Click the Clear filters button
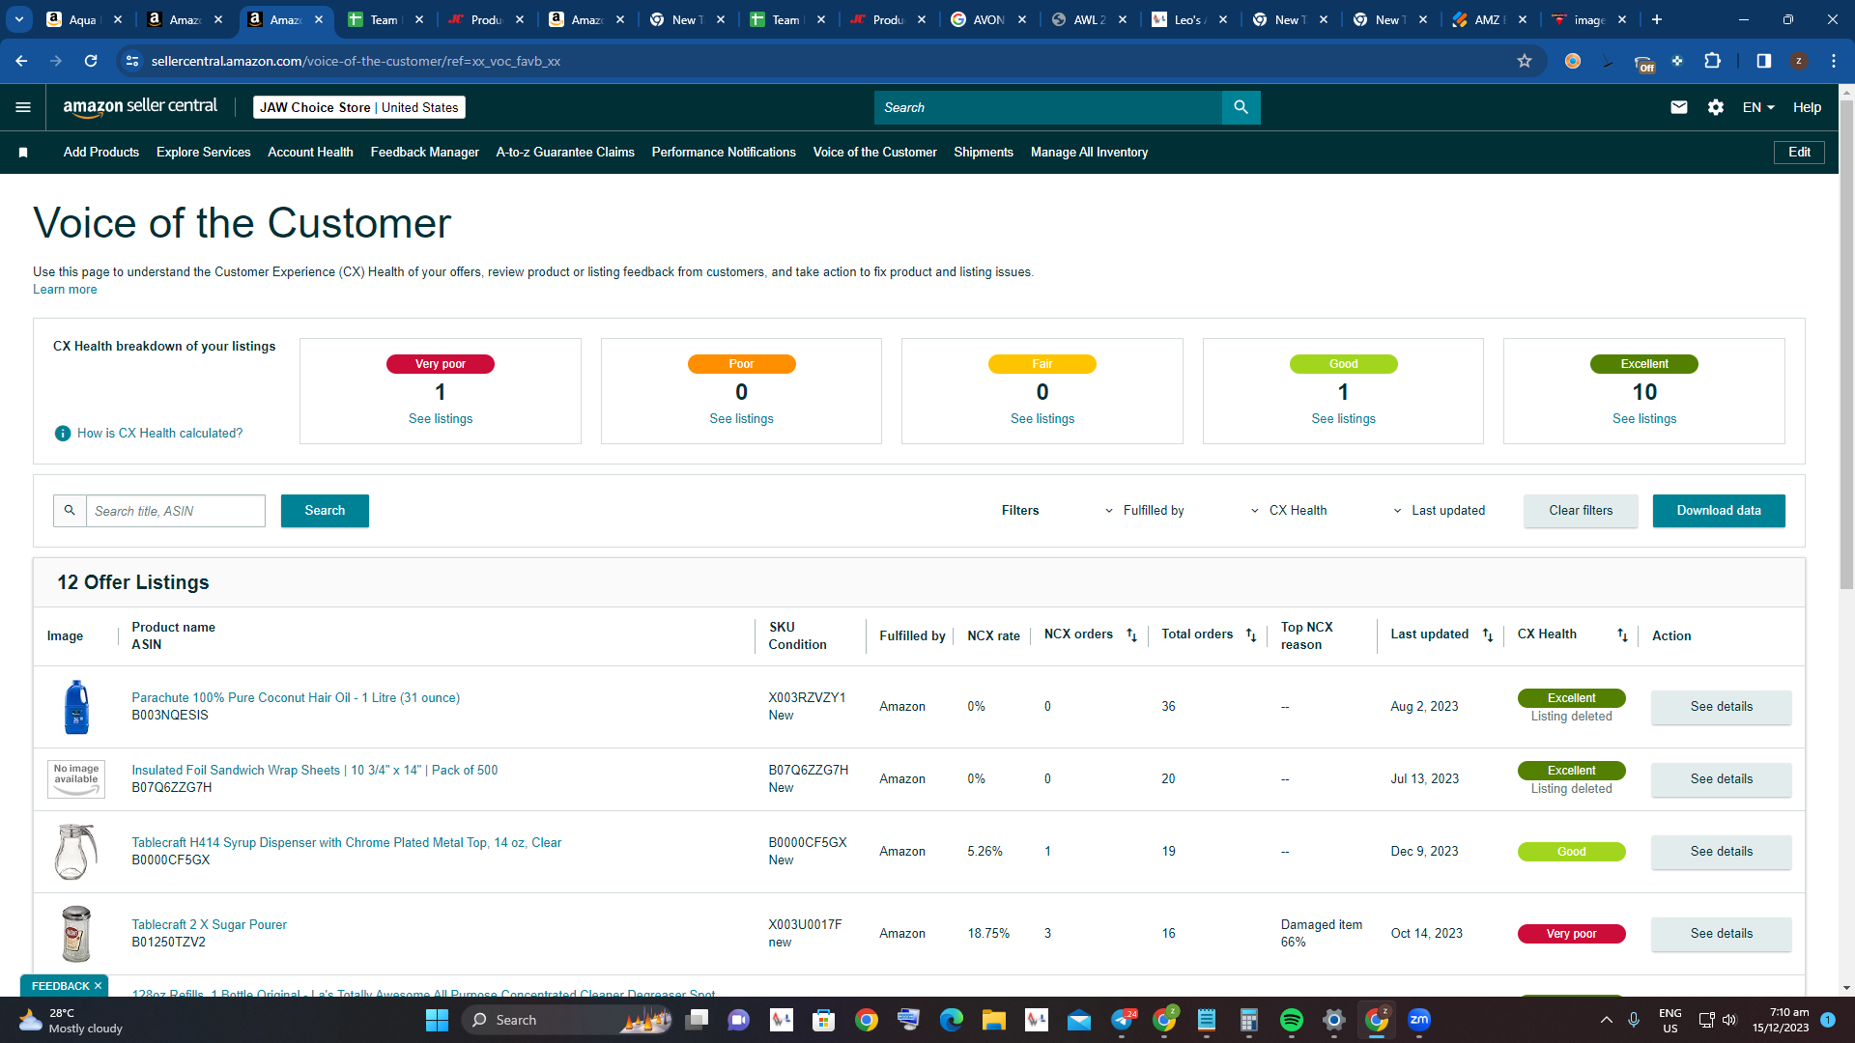 [x=1581, y=511]
